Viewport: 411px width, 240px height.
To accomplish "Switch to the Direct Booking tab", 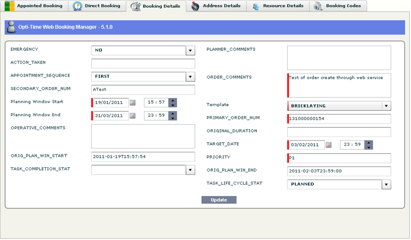I will [x=97, y=6].
